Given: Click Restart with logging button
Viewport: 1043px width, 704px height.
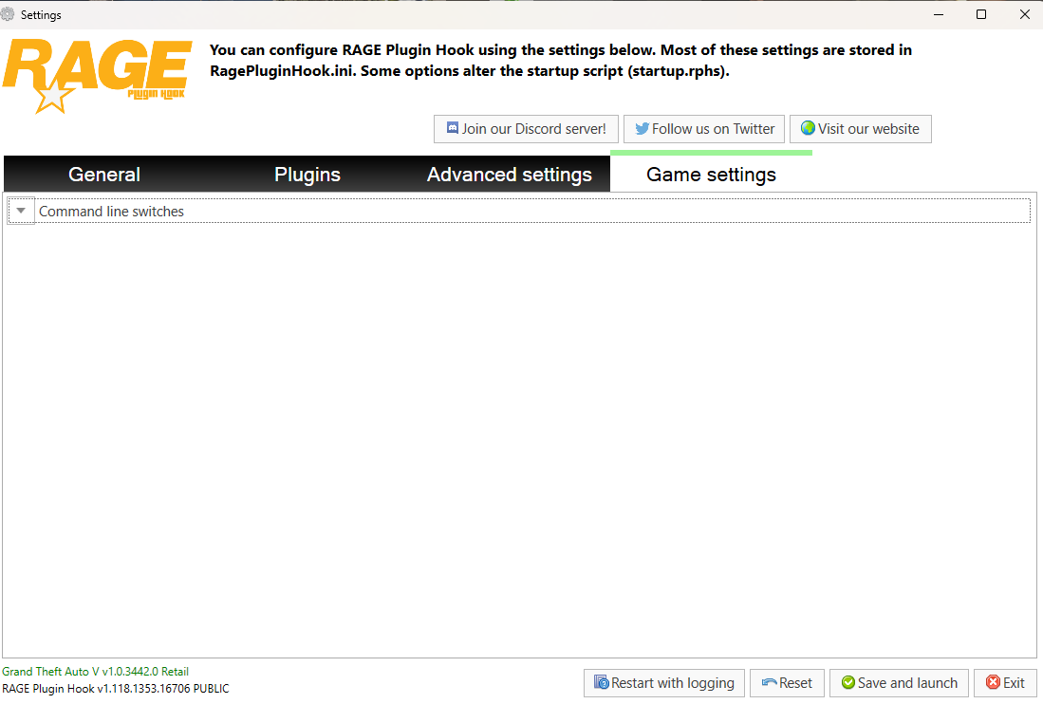Looking at the screenshot, I should pyautogui.click(x=663, y=683).
